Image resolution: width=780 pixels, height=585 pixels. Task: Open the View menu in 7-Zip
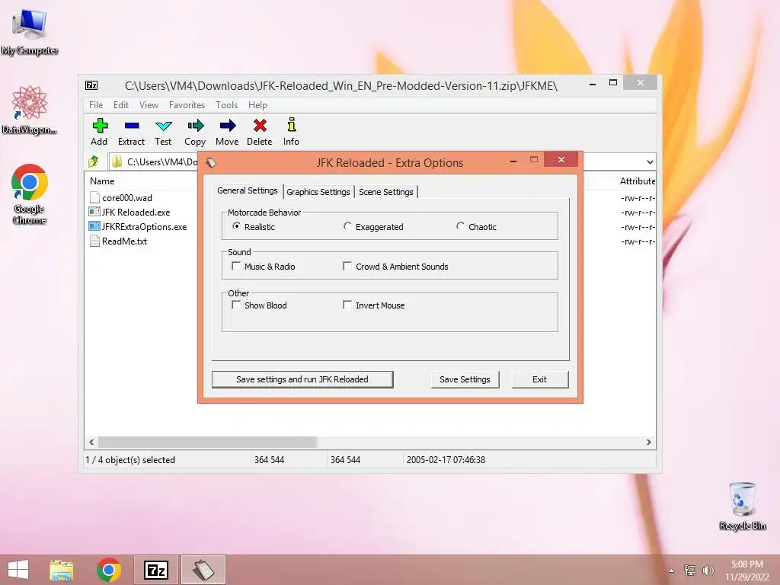click(x=149, y=105)
